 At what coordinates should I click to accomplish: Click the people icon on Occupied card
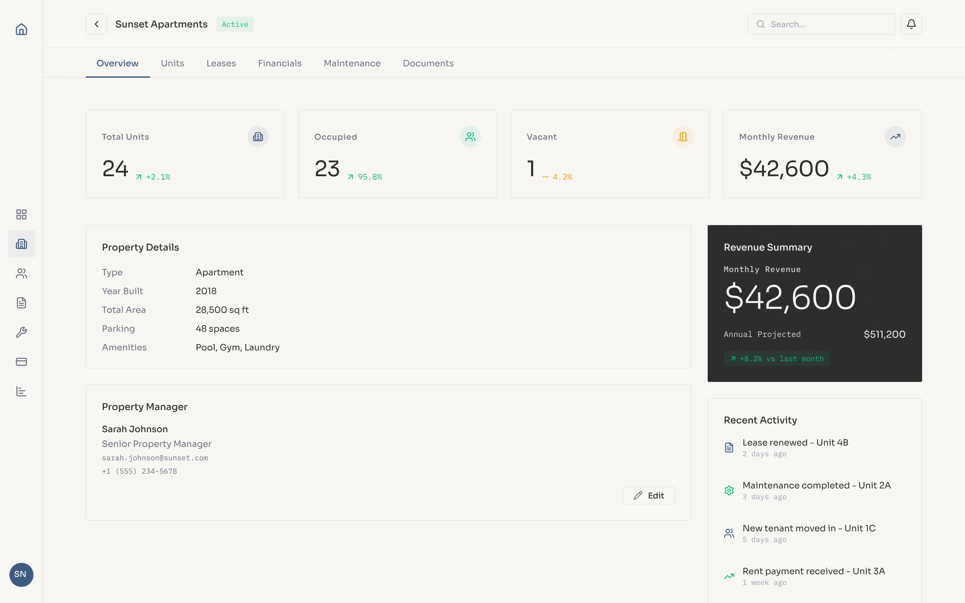click(470, 136)
